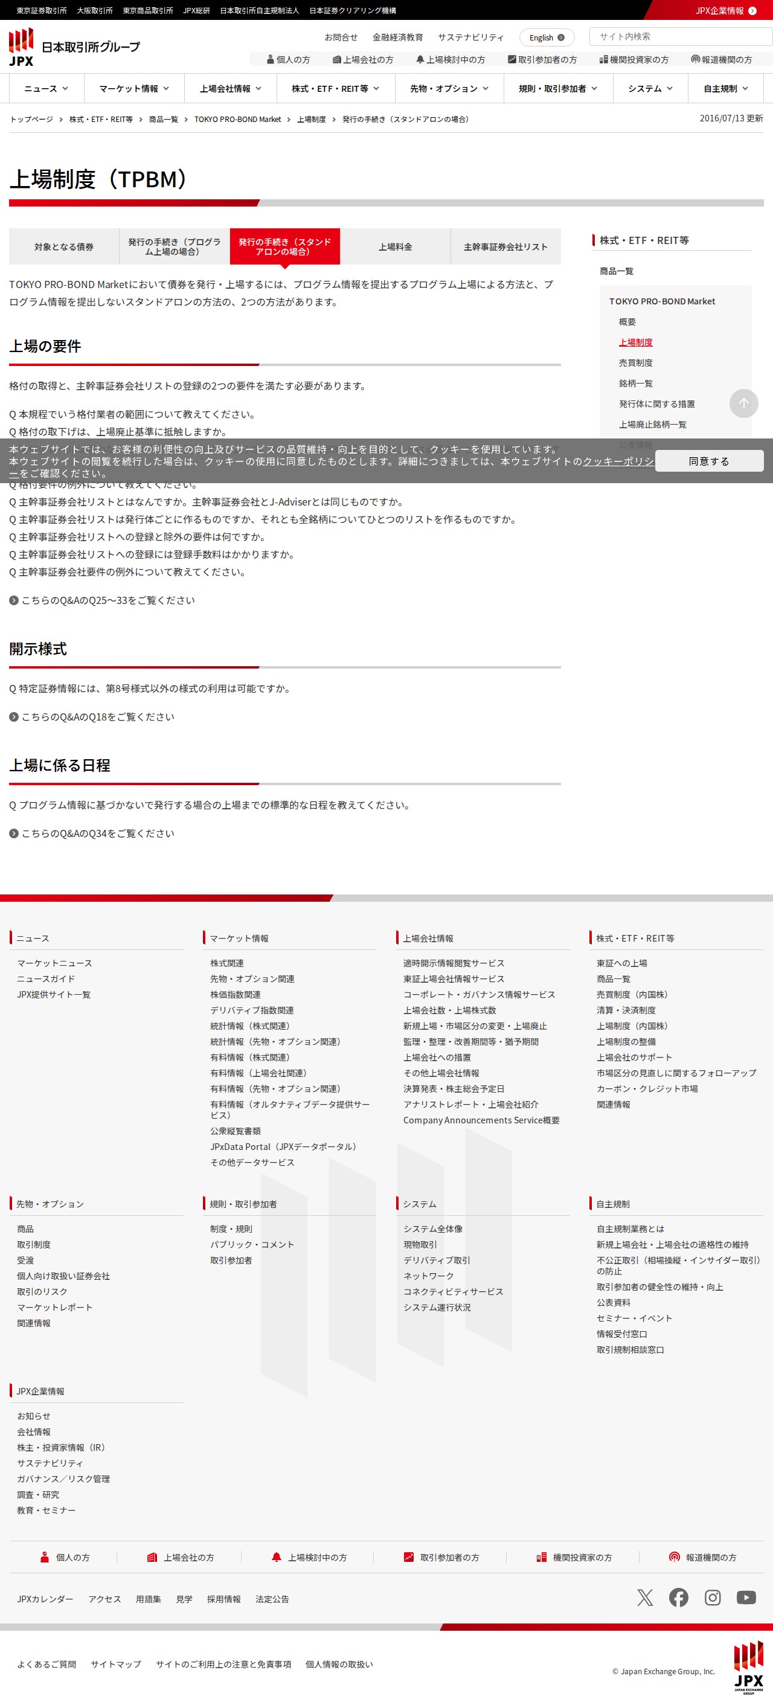The height and width of the screenshot is (1702, 773).
Task: Open the 日本証券クリアリング機構 top link
Action: (x=353, y=11)
